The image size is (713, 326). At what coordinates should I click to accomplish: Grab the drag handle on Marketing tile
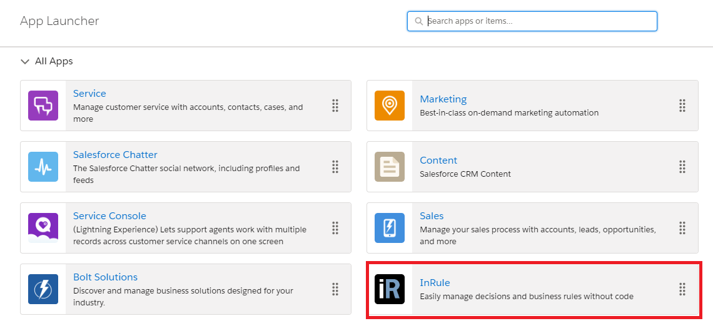(682, 106)
